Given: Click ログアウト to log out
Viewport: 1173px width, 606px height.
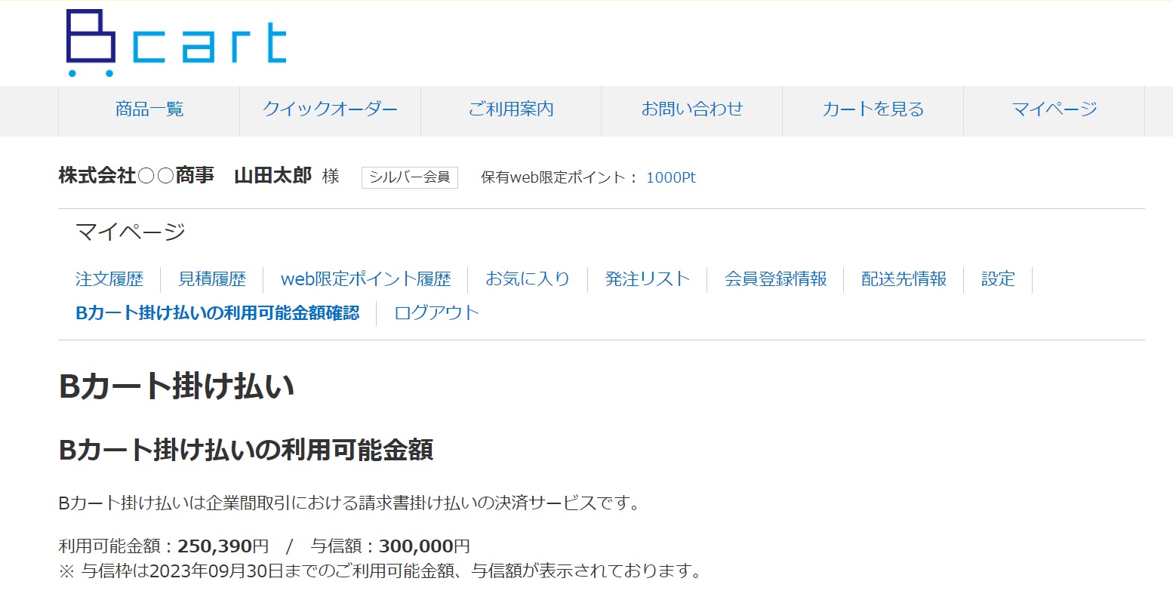Looking at the screenshot, I should [437, 313].
